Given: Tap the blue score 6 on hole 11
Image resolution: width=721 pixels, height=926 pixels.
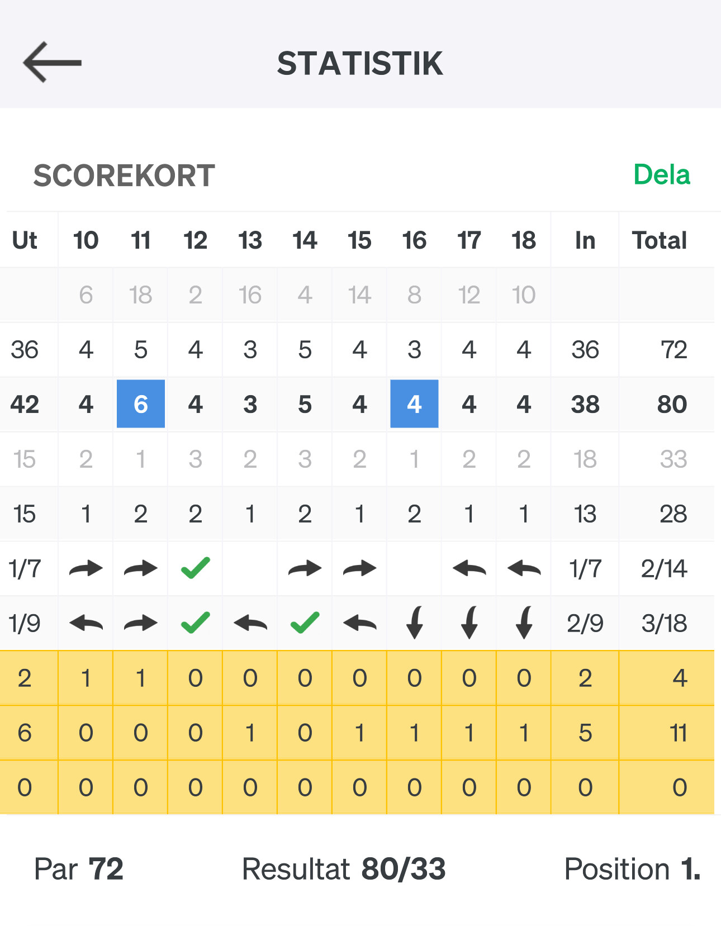Looking at the screenshot, I should (141, 403).
